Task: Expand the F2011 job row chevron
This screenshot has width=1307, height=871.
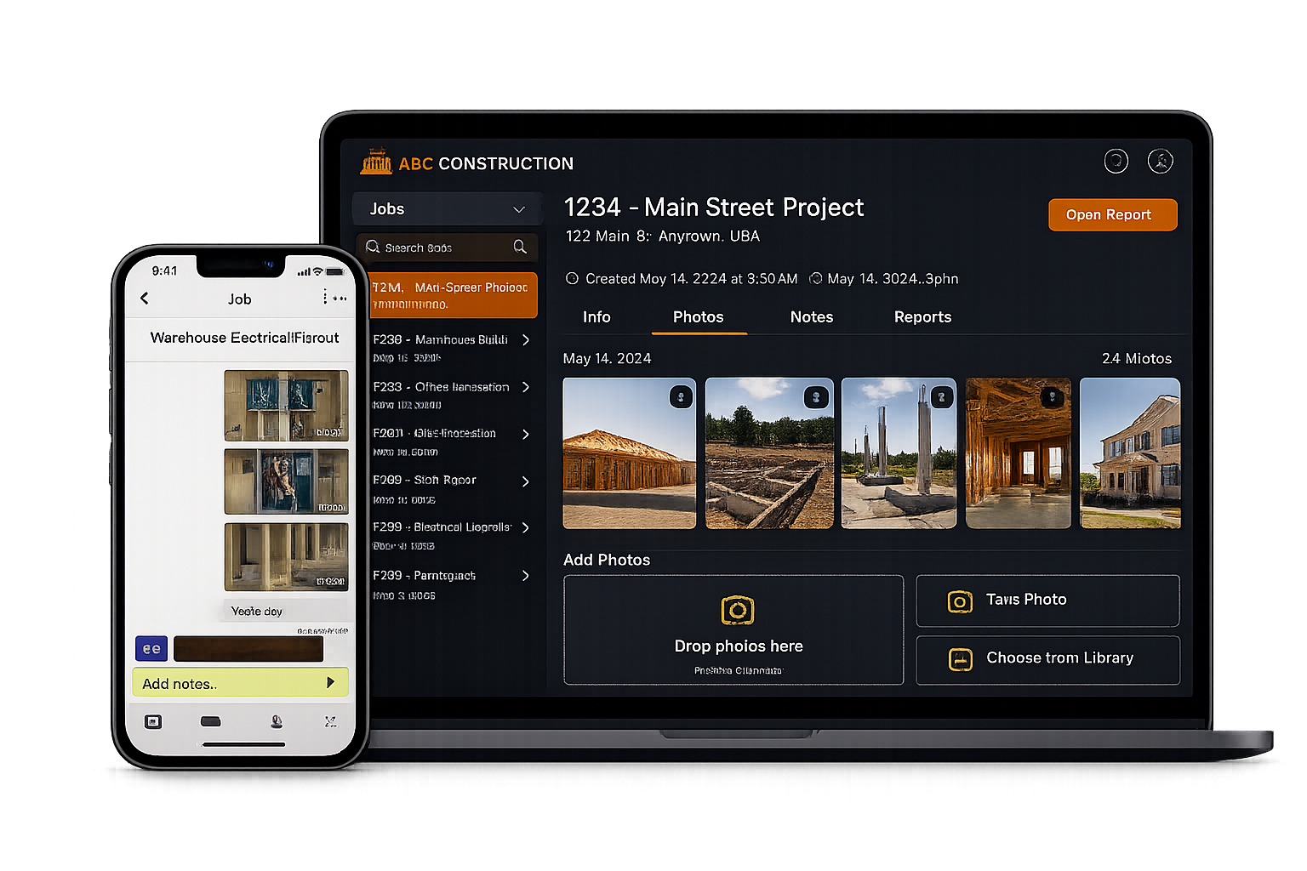Action: [526, 435]
